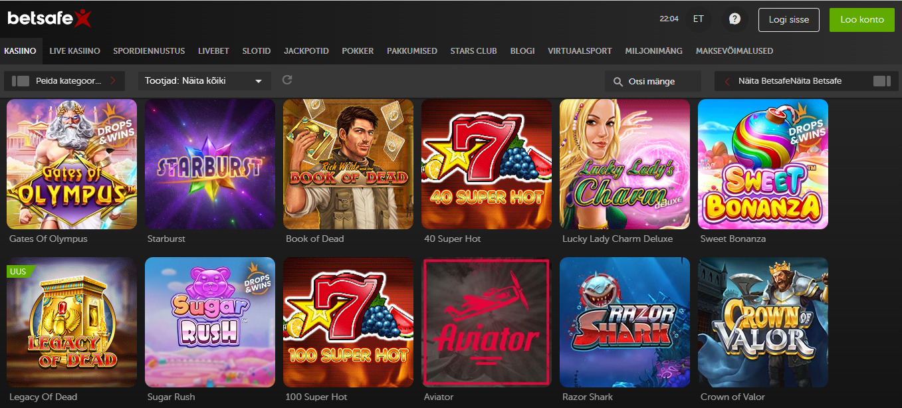Click the 40 Super Hot caption
The width and height of the screenshot is (902, 408).
pos(453,239)
